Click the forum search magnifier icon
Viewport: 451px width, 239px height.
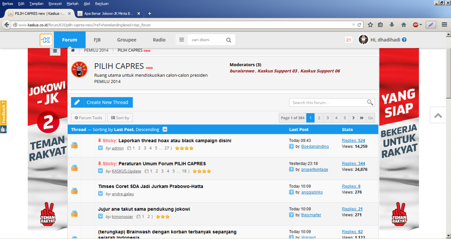[370, 102]
